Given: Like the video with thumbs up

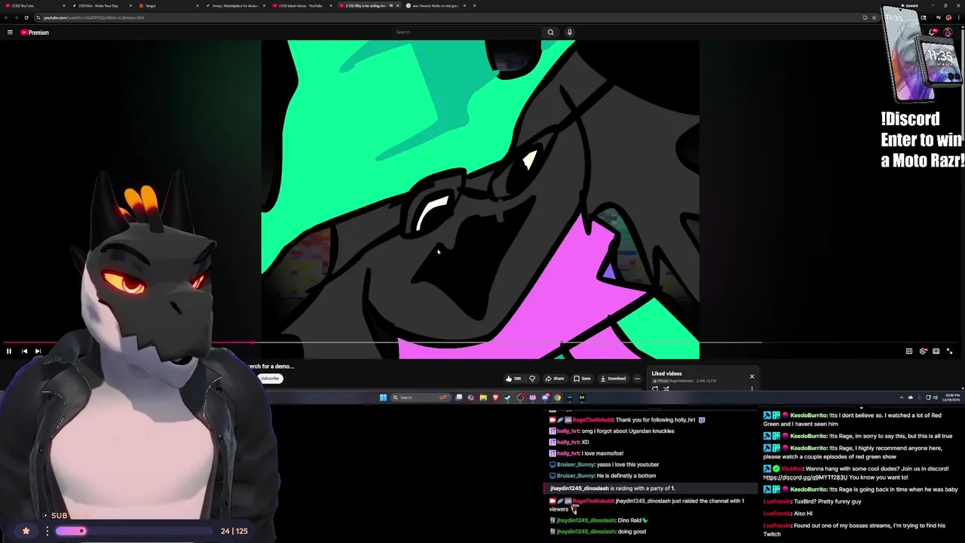Looking at the screenshot, I should (513, 379).
